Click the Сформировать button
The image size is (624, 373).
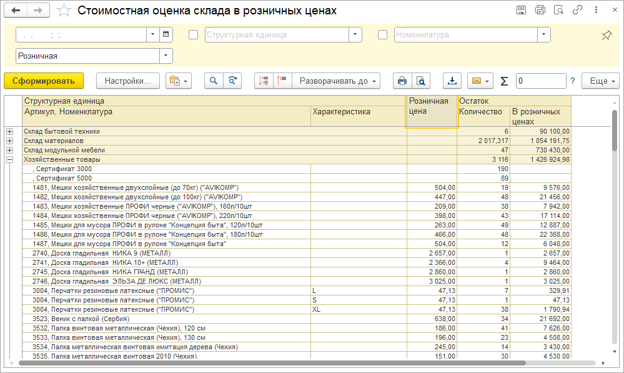click(43, 81)
